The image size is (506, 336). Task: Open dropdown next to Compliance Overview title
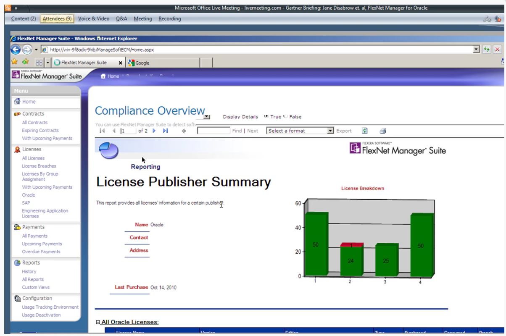(x=206, y=117)
